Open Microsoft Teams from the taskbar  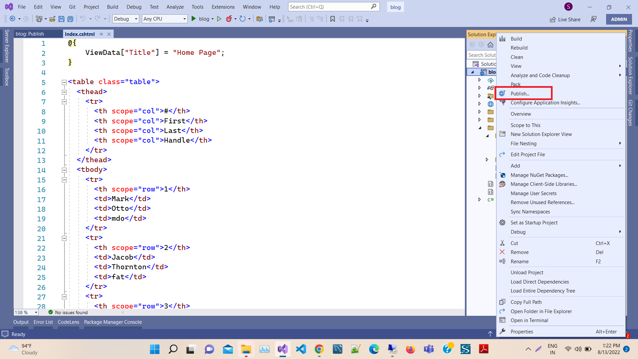tap(429, 349)
